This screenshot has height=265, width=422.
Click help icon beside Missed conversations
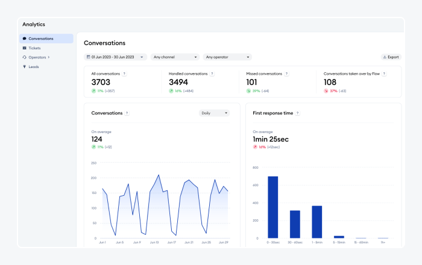tap(286, 73)
